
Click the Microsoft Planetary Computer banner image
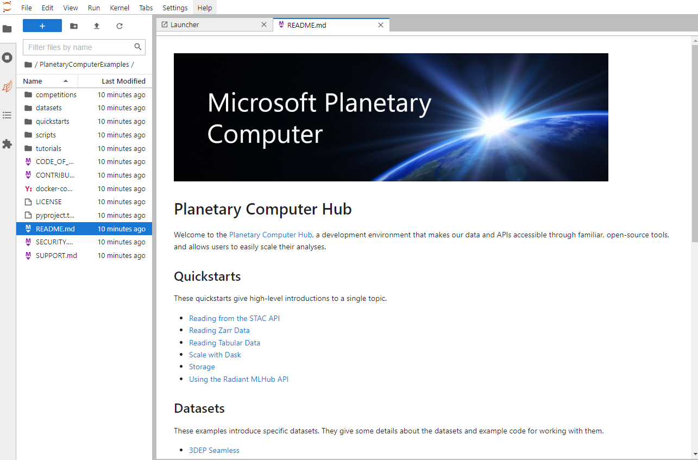pyautogui.click(x=391, y=117)
